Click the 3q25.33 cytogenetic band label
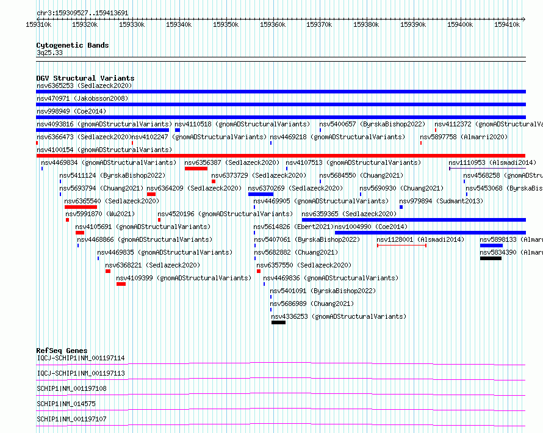The width and height of the screenshot is (543, 433). pyautogui.click(x=49, y=53)
